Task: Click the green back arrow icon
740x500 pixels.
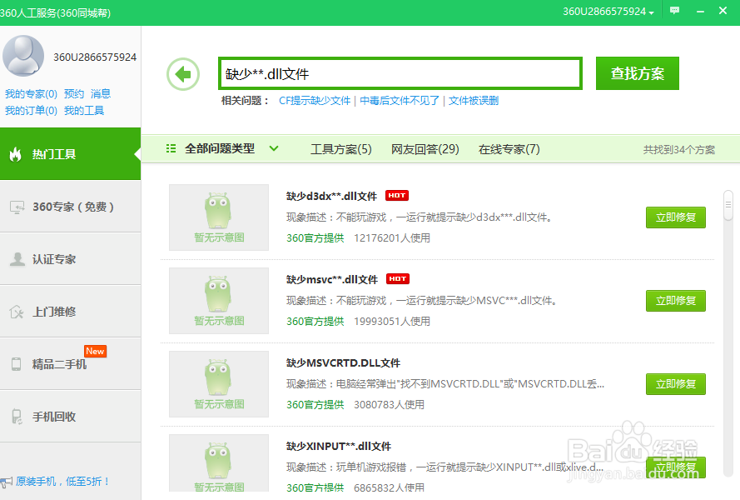Action: pyautogui.click(x=184, y=73)
